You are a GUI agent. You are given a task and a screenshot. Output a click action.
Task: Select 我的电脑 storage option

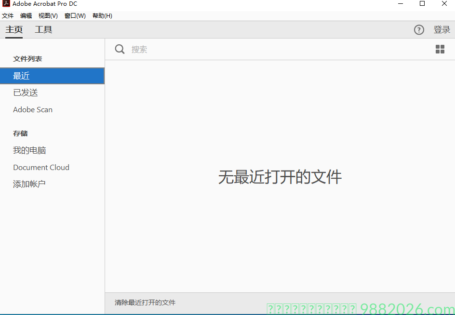(29, 150)
